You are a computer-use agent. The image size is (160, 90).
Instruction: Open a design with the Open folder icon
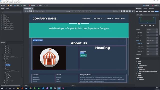click(x=8, y=5)
